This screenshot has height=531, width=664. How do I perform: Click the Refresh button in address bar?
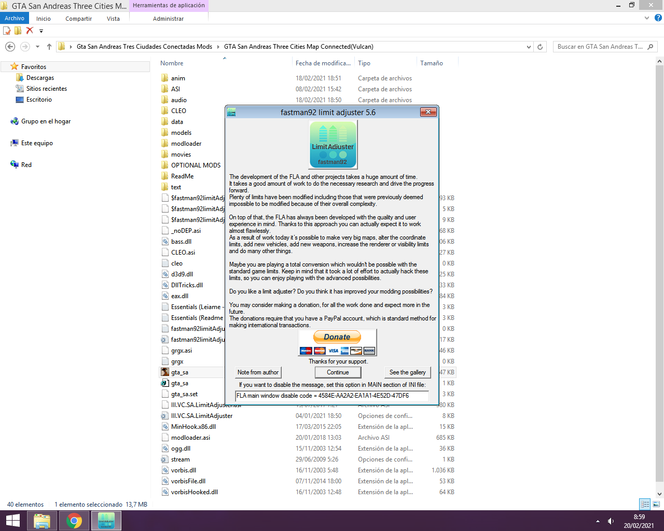[540, 47]
